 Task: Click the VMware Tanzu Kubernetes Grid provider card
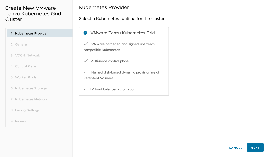coord(124,61)
